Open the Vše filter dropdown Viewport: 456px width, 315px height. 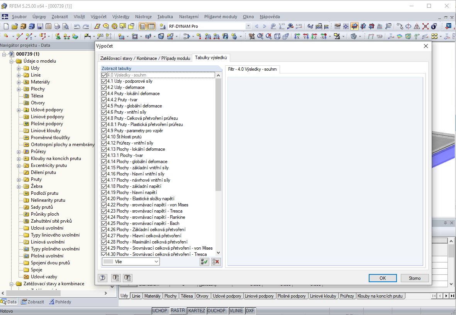click(131, 262)
